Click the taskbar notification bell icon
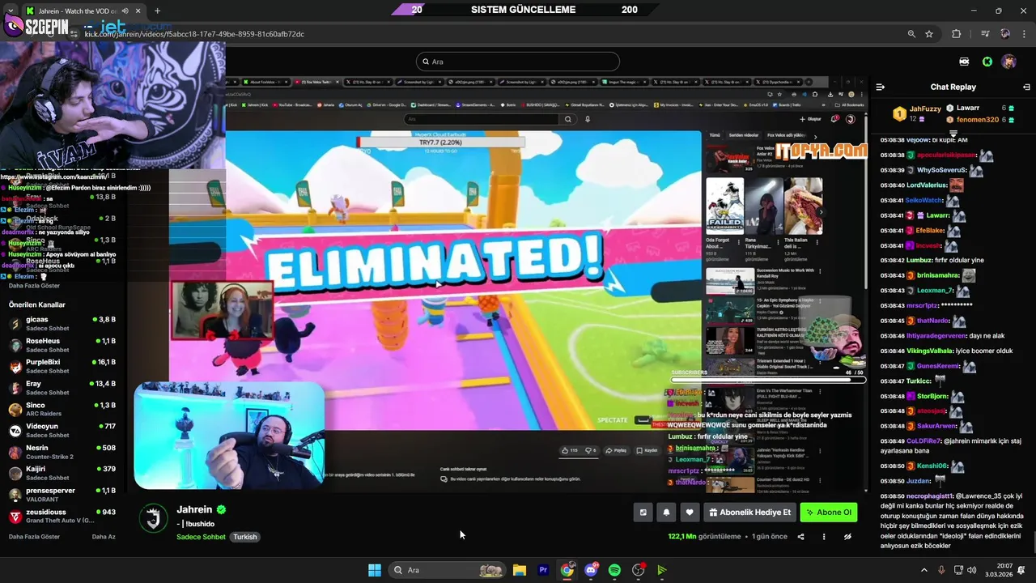 [x=1022, y=570]
